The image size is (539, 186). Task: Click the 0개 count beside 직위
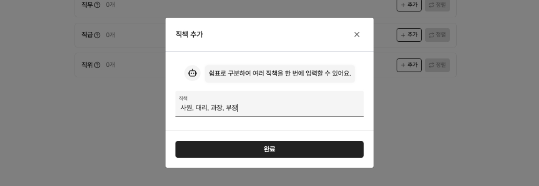[x=110, y=65]
